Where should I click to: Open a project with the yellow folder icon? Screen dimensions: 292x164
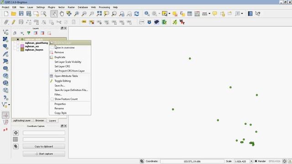(x=14, y=14)
